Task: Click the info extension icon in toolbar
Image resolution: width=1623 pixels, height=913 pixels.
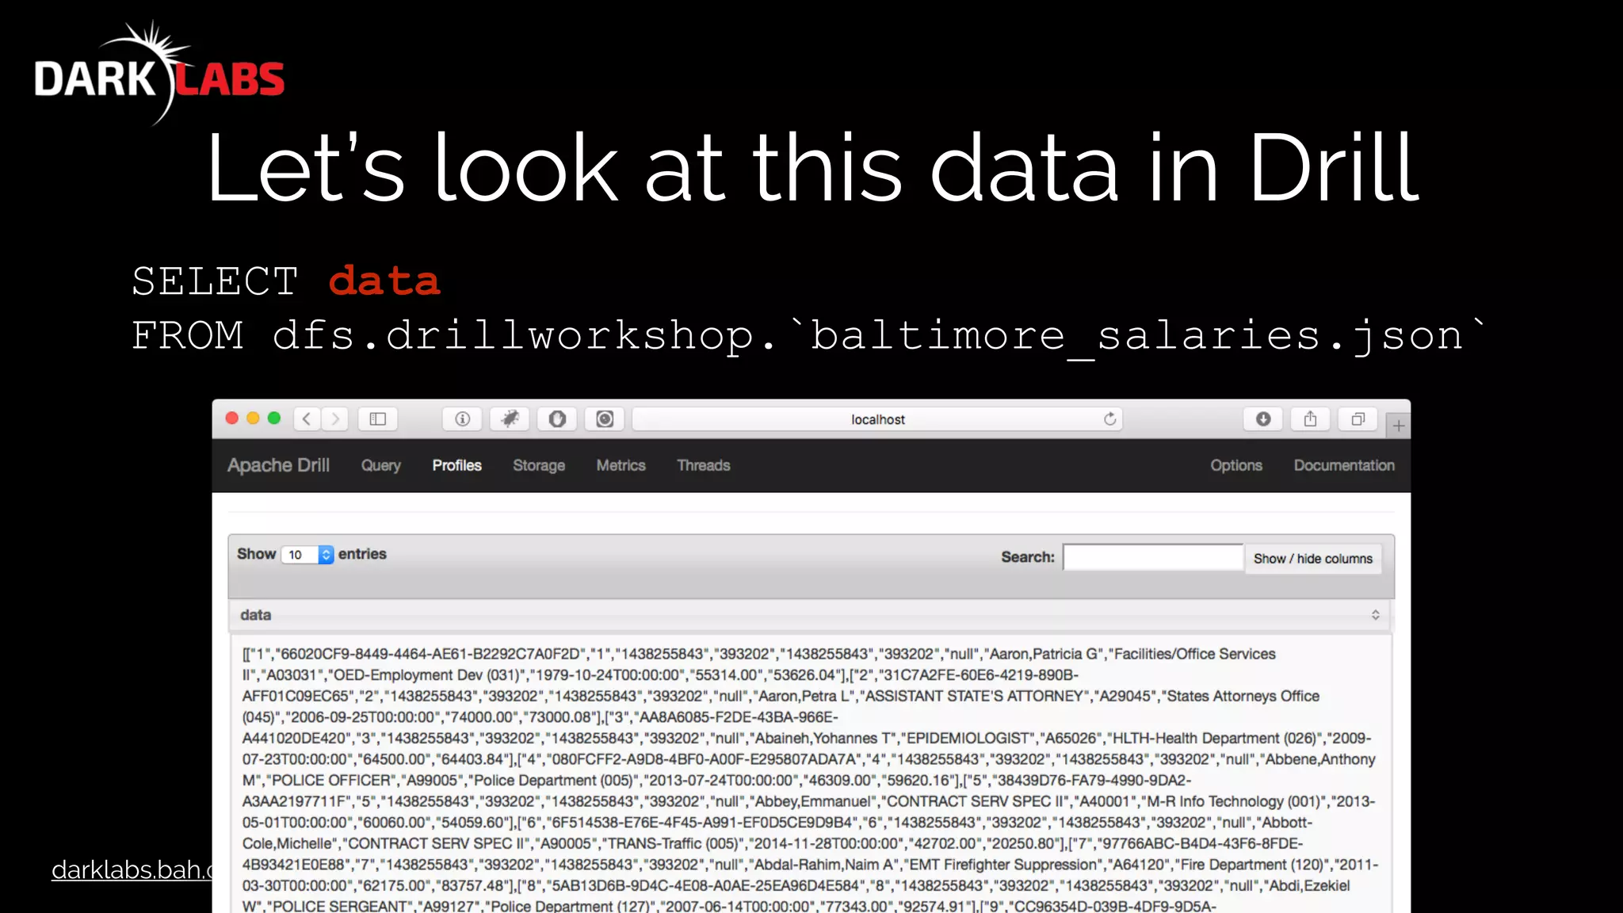Action: point(462,418)
